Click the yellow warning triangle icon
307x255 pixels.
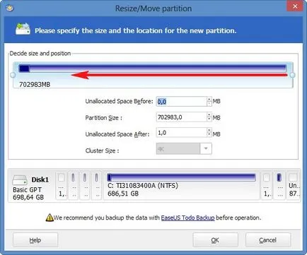pyautogui.click(x=50, y=218)
